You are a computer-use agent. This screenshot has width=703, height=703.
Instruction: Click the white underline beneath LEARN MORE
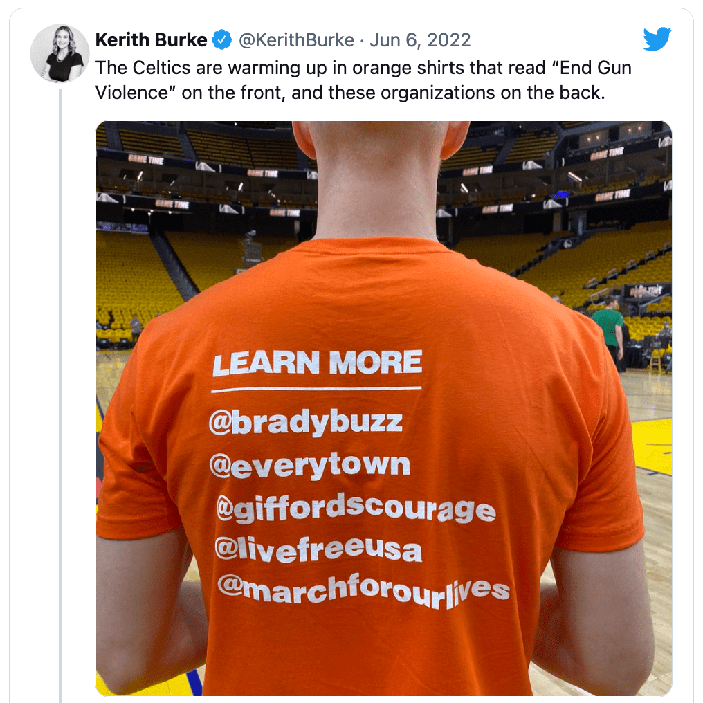coord(316,389)
